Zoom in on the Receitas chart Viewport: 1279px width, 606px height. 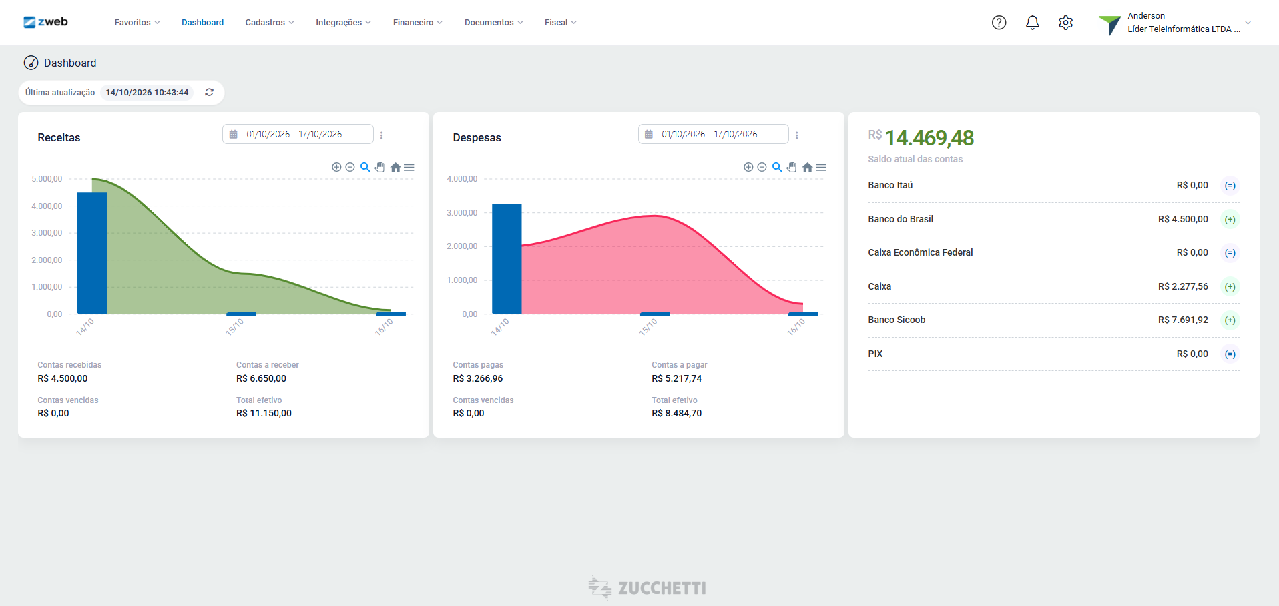tap(336, 167)
